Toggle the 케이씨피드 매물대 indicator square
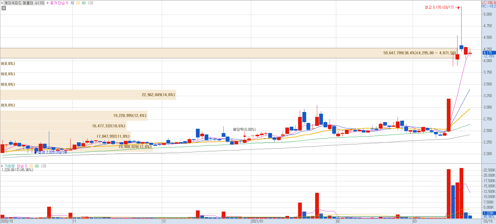 (x=2, y=3)
